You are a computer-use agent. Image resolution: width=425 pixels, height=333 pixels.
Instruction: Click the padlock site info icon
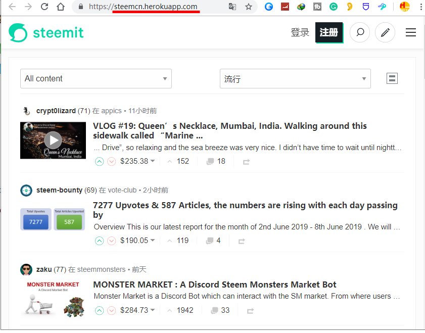81,6
